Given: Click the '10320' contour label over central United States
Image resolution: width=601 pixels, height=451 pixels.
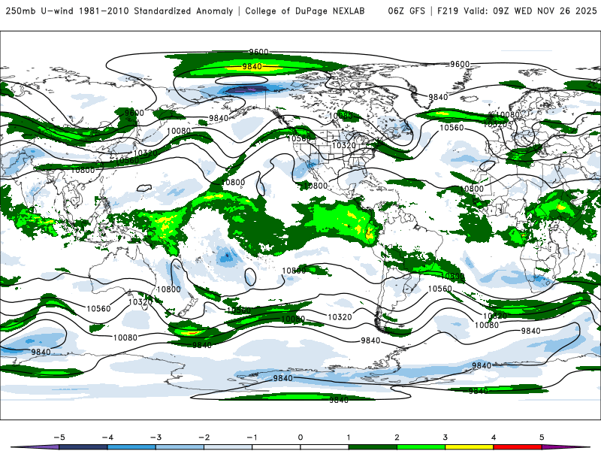Looking at the screenshot, I should (344, 145).
